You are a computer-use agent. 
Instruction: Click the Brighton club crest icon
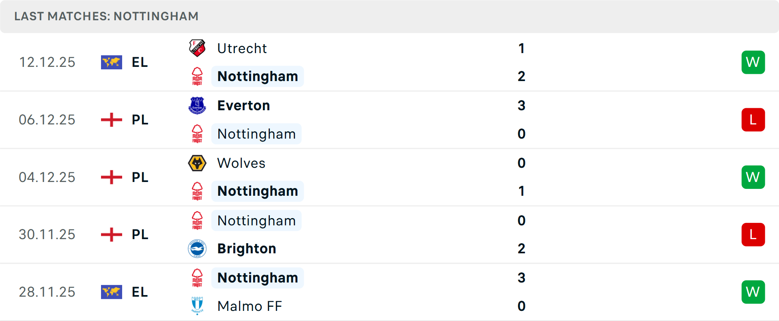(197, 248)
